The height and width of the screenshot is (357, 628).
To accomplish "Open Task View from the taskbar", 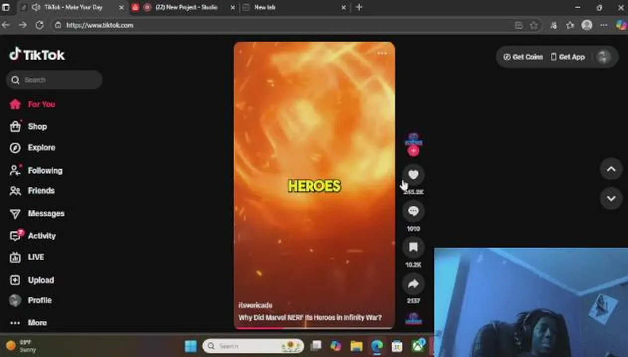I will tap(316, 346).
